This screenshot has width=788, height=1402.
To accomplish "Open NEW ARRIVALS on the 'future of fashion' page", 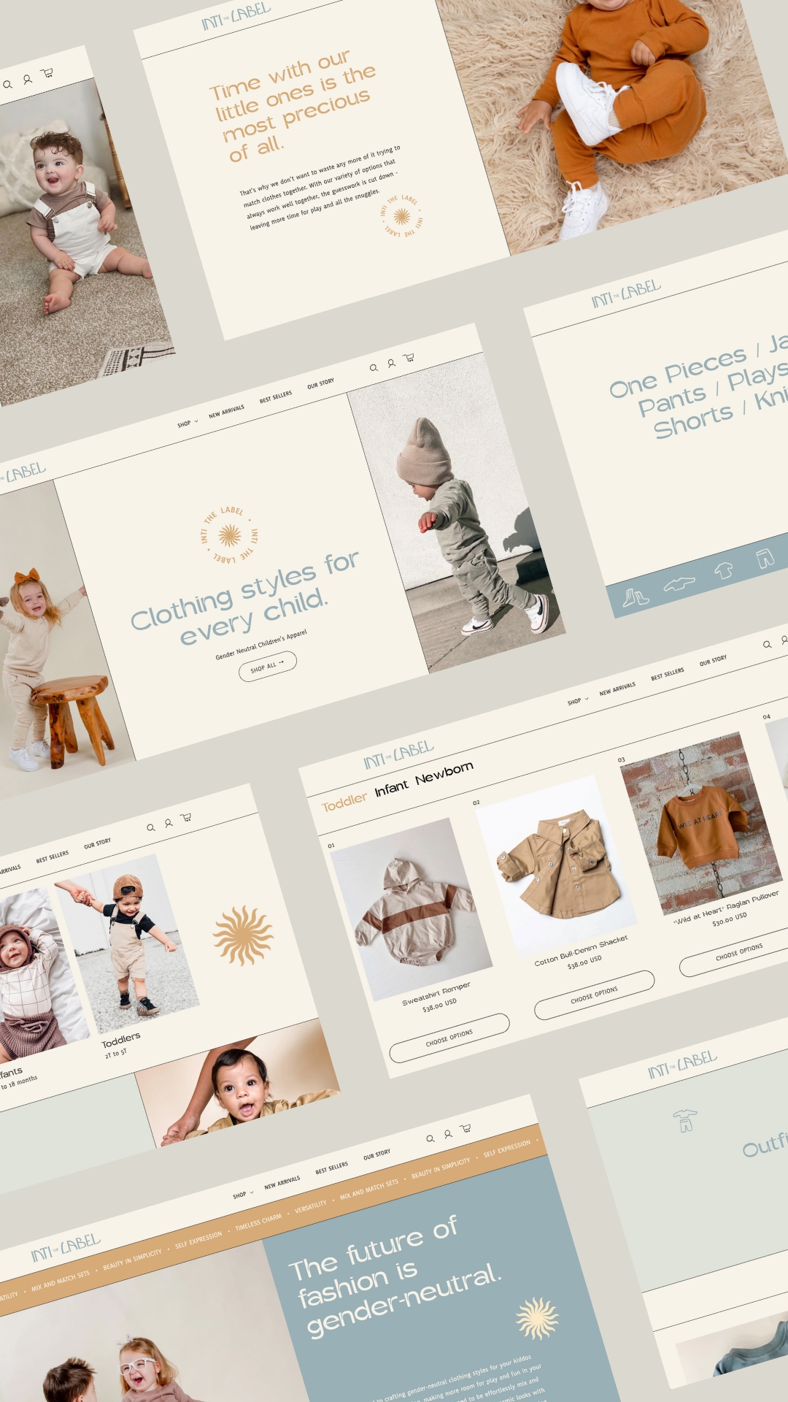I will 282,1183.
